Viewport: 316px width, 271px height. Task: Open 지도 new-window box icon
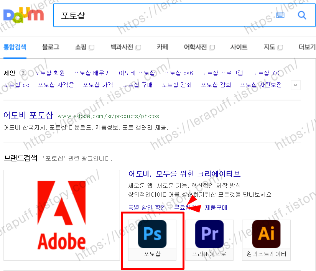280,48
